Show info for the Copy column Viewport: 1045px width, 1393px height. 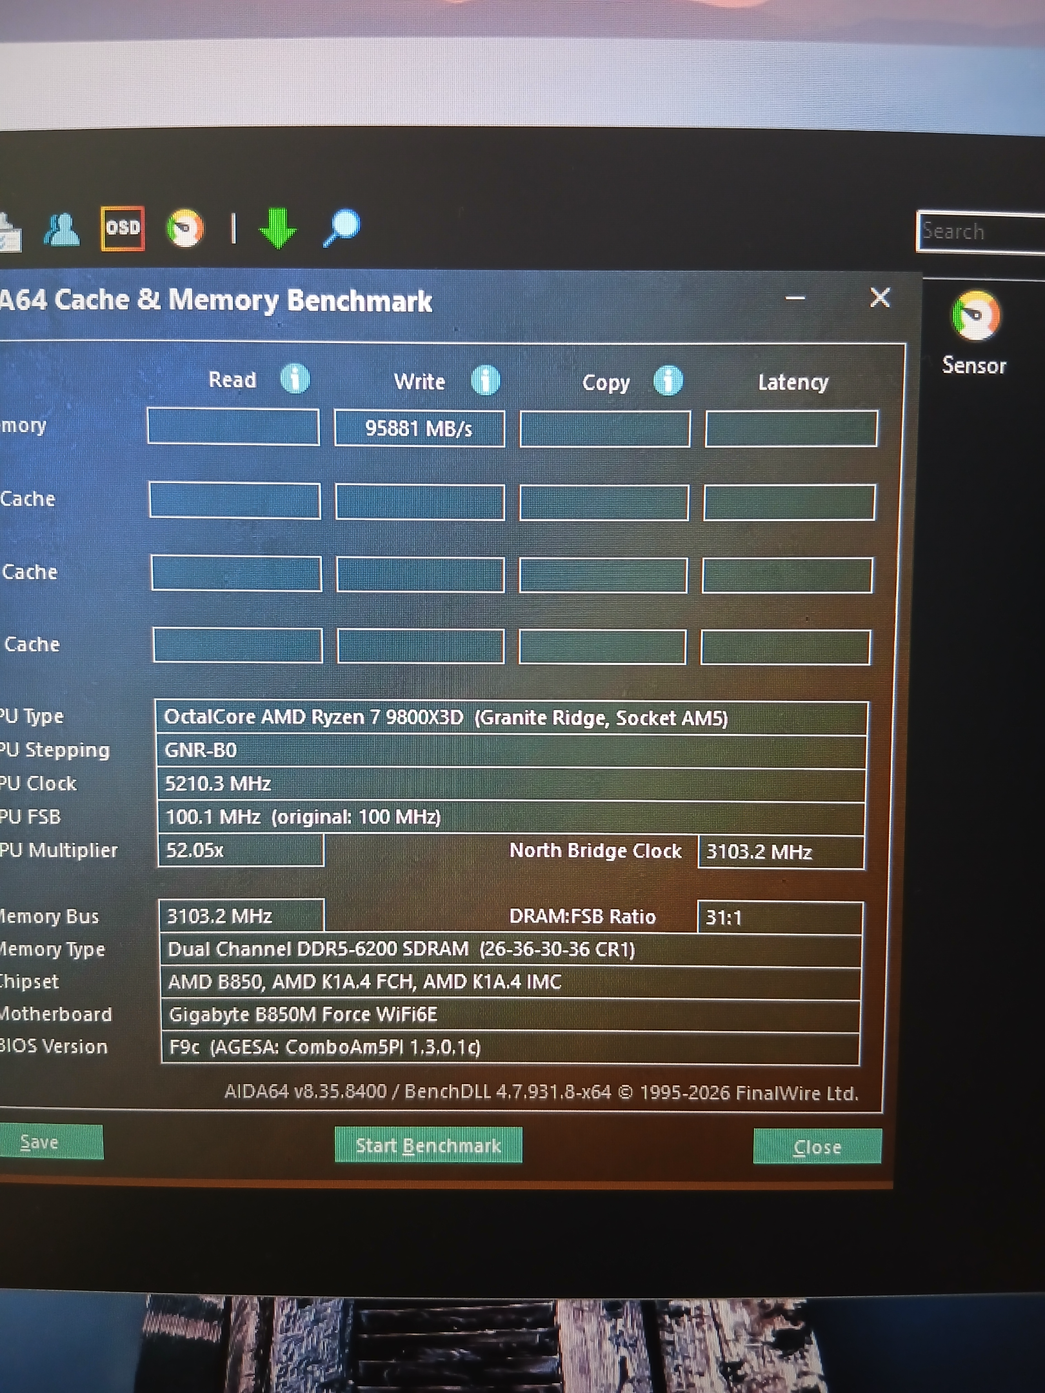click(668, 380)
